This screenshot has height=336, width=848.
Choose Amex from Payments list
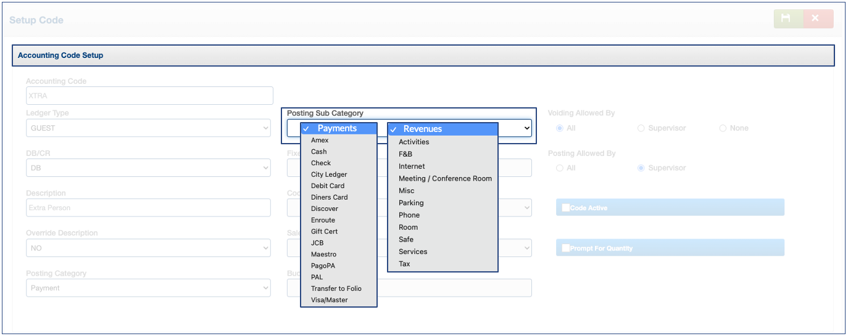[320, 141]
